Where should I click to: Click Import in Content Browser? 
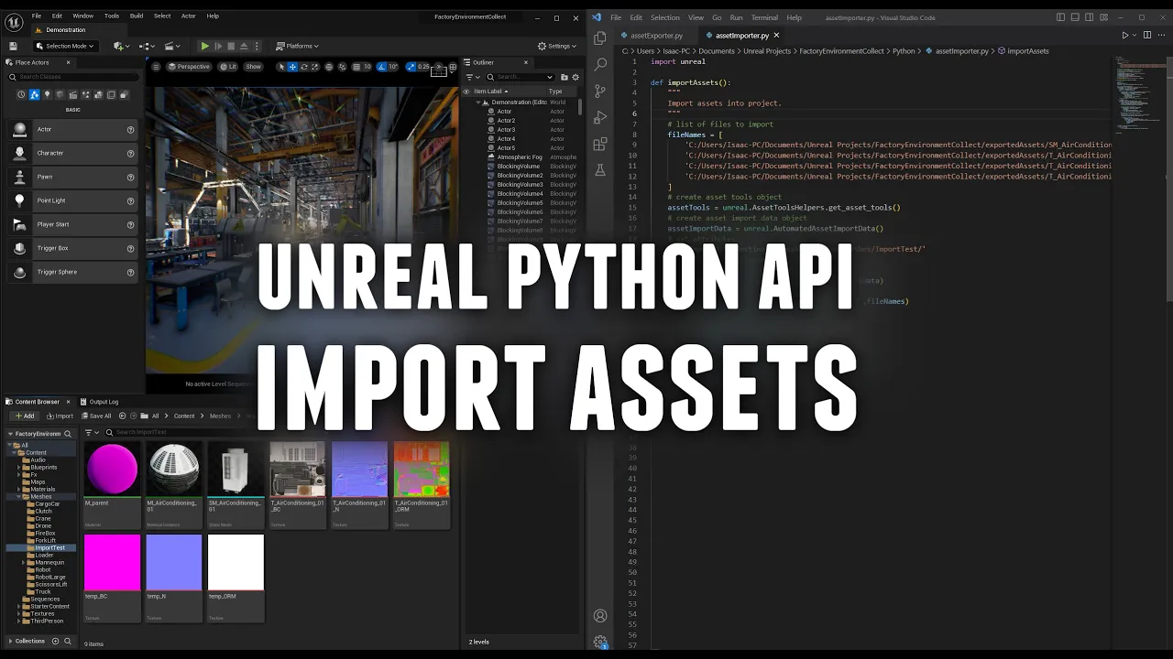click(x=60, y=416)
